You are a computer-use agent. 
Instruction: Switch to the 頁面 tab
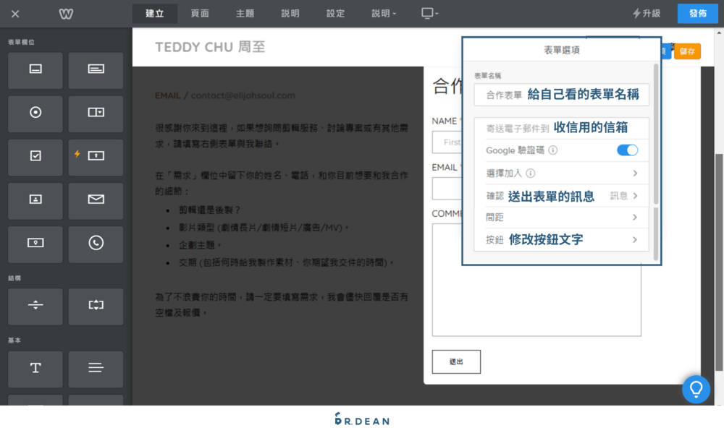click(x=200, y=13)
